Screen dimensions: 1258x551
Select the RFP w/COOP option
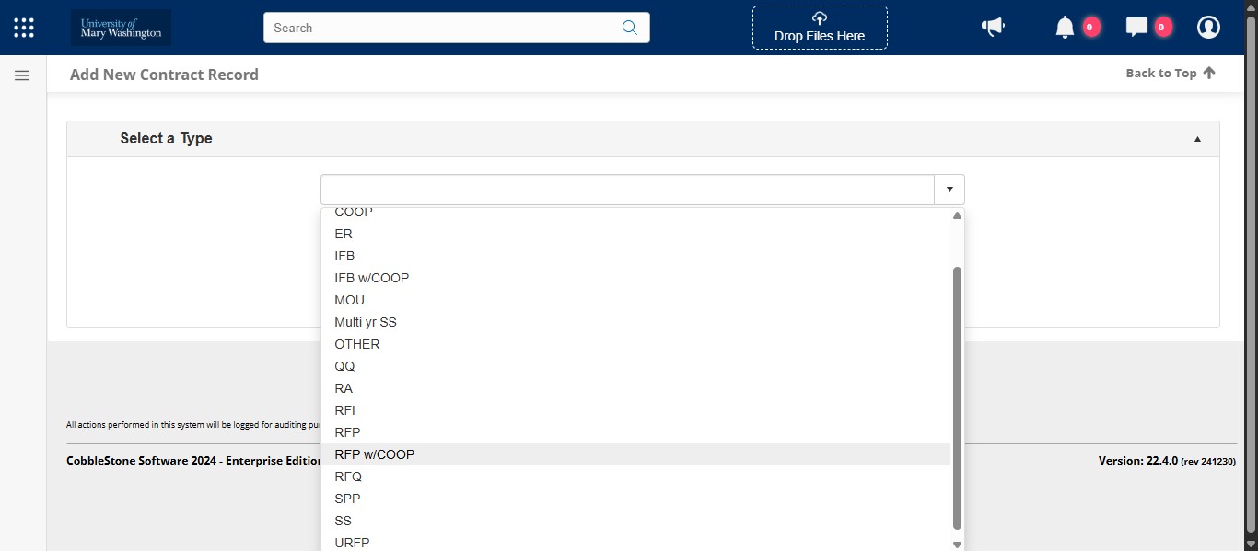374,453
